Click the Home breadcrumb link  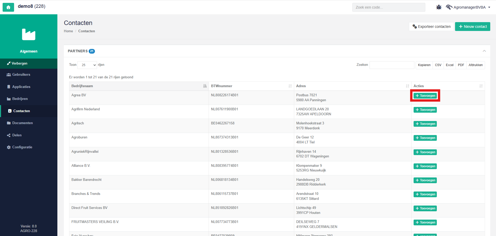68,31
